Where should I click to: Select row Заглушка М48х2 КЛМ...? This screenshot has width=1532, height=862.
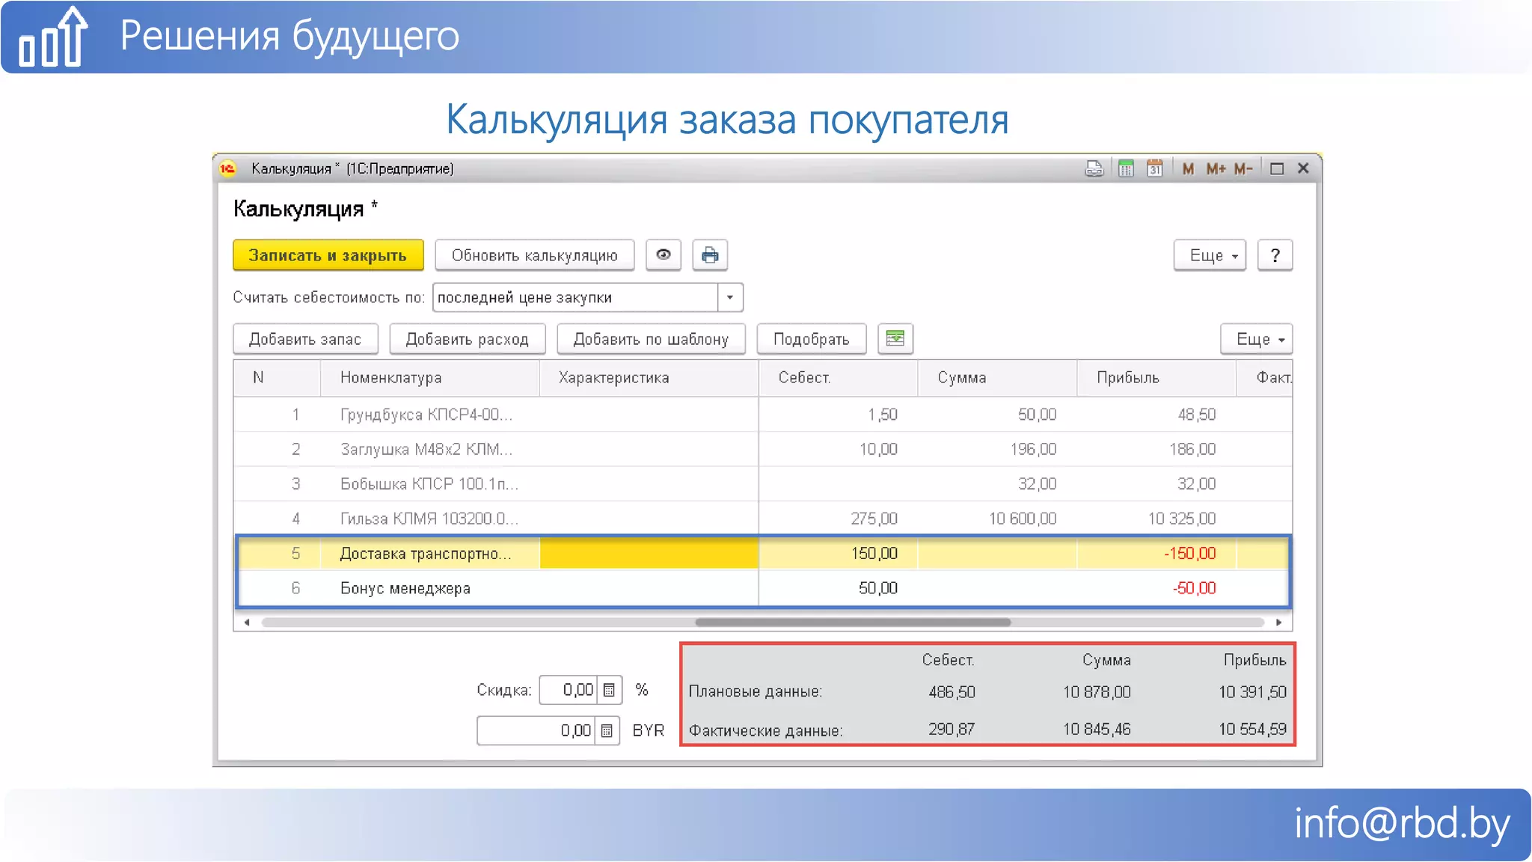click(763, 449)
